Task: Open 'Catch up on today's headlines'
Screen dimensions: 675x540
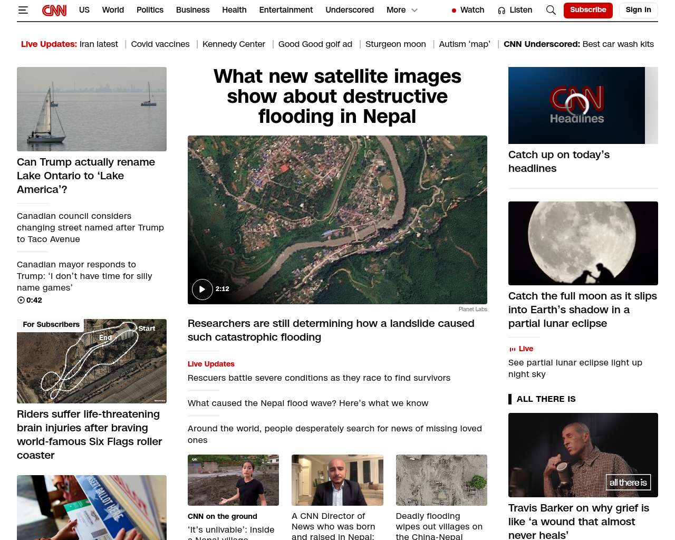Action: (559, 161)
